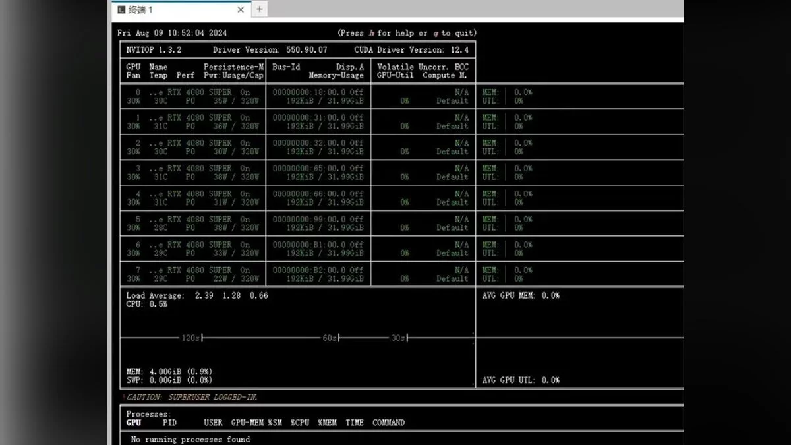This screenshot has height=445, width=791.
Task: Click the CAUTION: SUPERUSER LOGGED-IN warning
Action: 191,397
